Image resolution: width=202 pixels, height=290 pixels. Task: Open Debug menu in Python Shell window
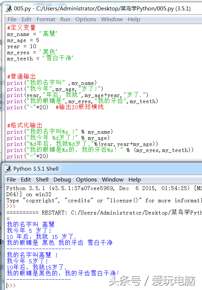[62, 179]
